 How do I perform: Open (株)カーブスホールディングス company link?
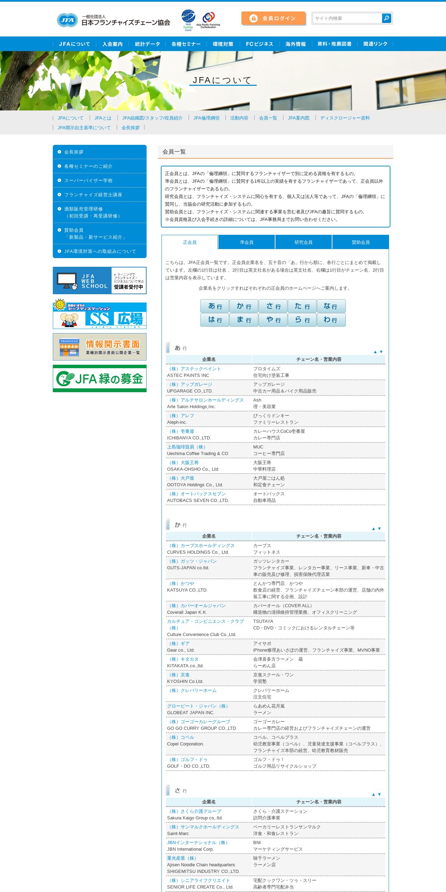click(201, 546)
